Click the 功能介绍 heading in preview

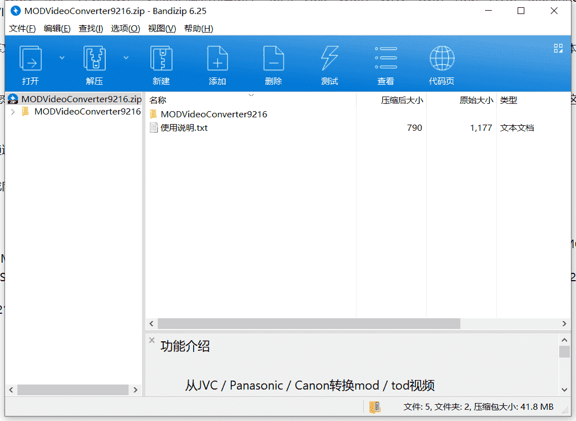(x=185, y=346)
